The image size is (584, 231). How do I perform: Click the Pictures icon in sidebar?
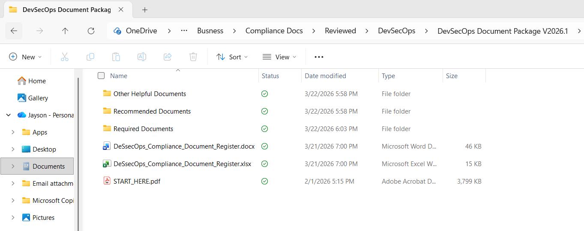click(26, 217)
